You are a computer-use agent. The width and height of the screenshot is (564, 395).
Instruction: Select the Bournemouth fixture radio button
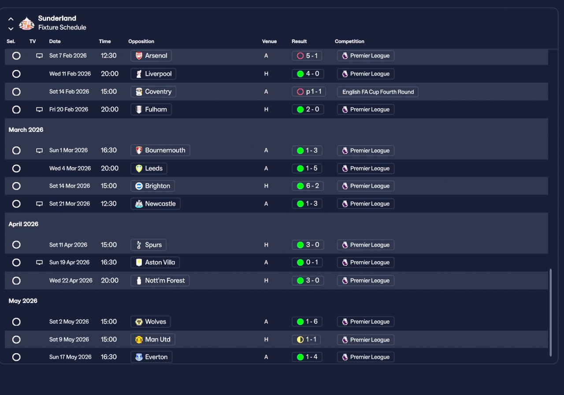coord(16,150)
